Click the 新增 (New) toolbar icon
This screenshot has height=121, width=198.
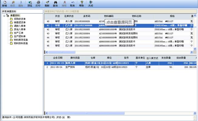click(4, 4)
